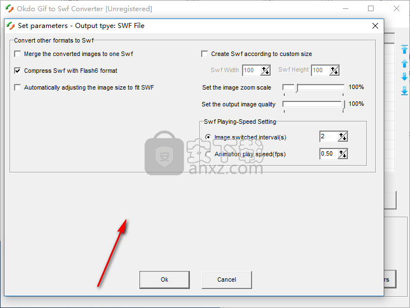
Task: Click the image zoom scale slider handle
Action: (297, 88)
